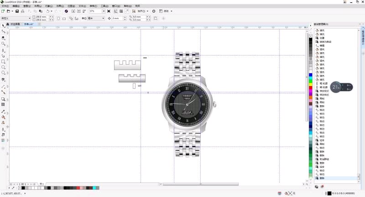Toggle Show rulers in toolbar
The height and width of the screenshot is (197, 365).
coord(116,11)
